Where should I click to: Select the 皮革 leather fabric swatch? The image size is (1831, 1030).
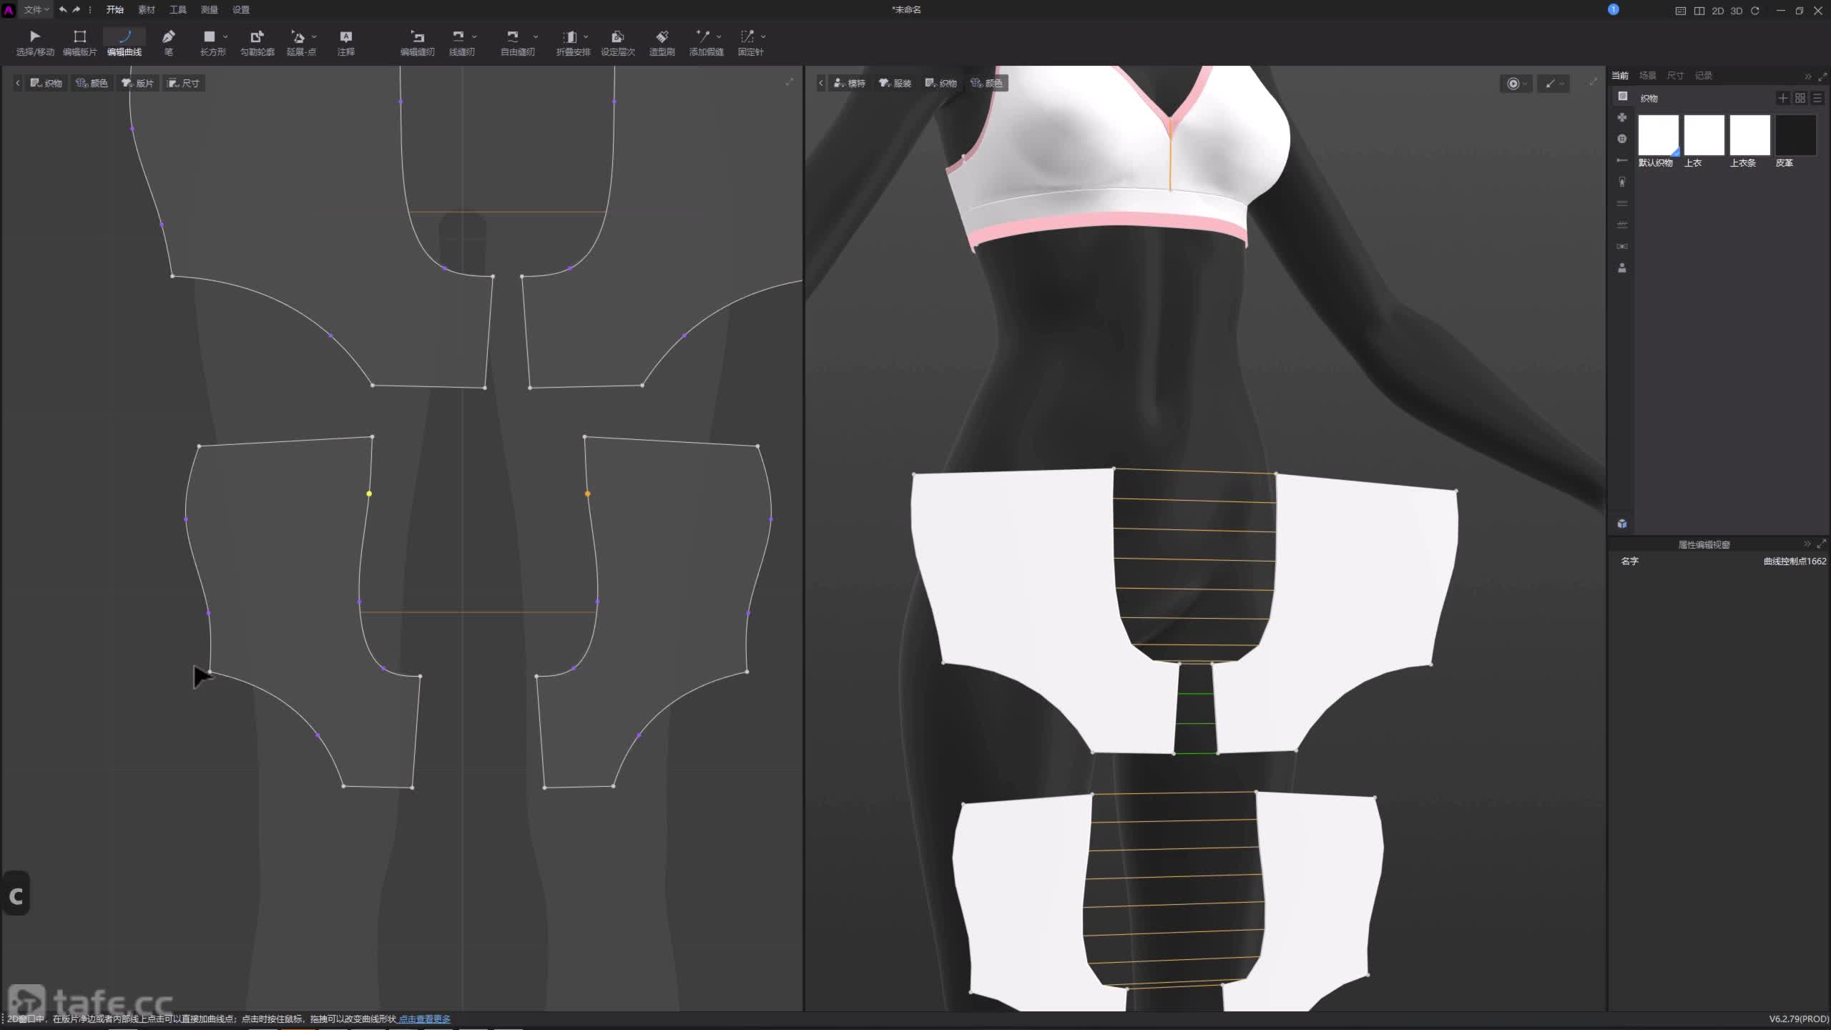(1795, 134)
